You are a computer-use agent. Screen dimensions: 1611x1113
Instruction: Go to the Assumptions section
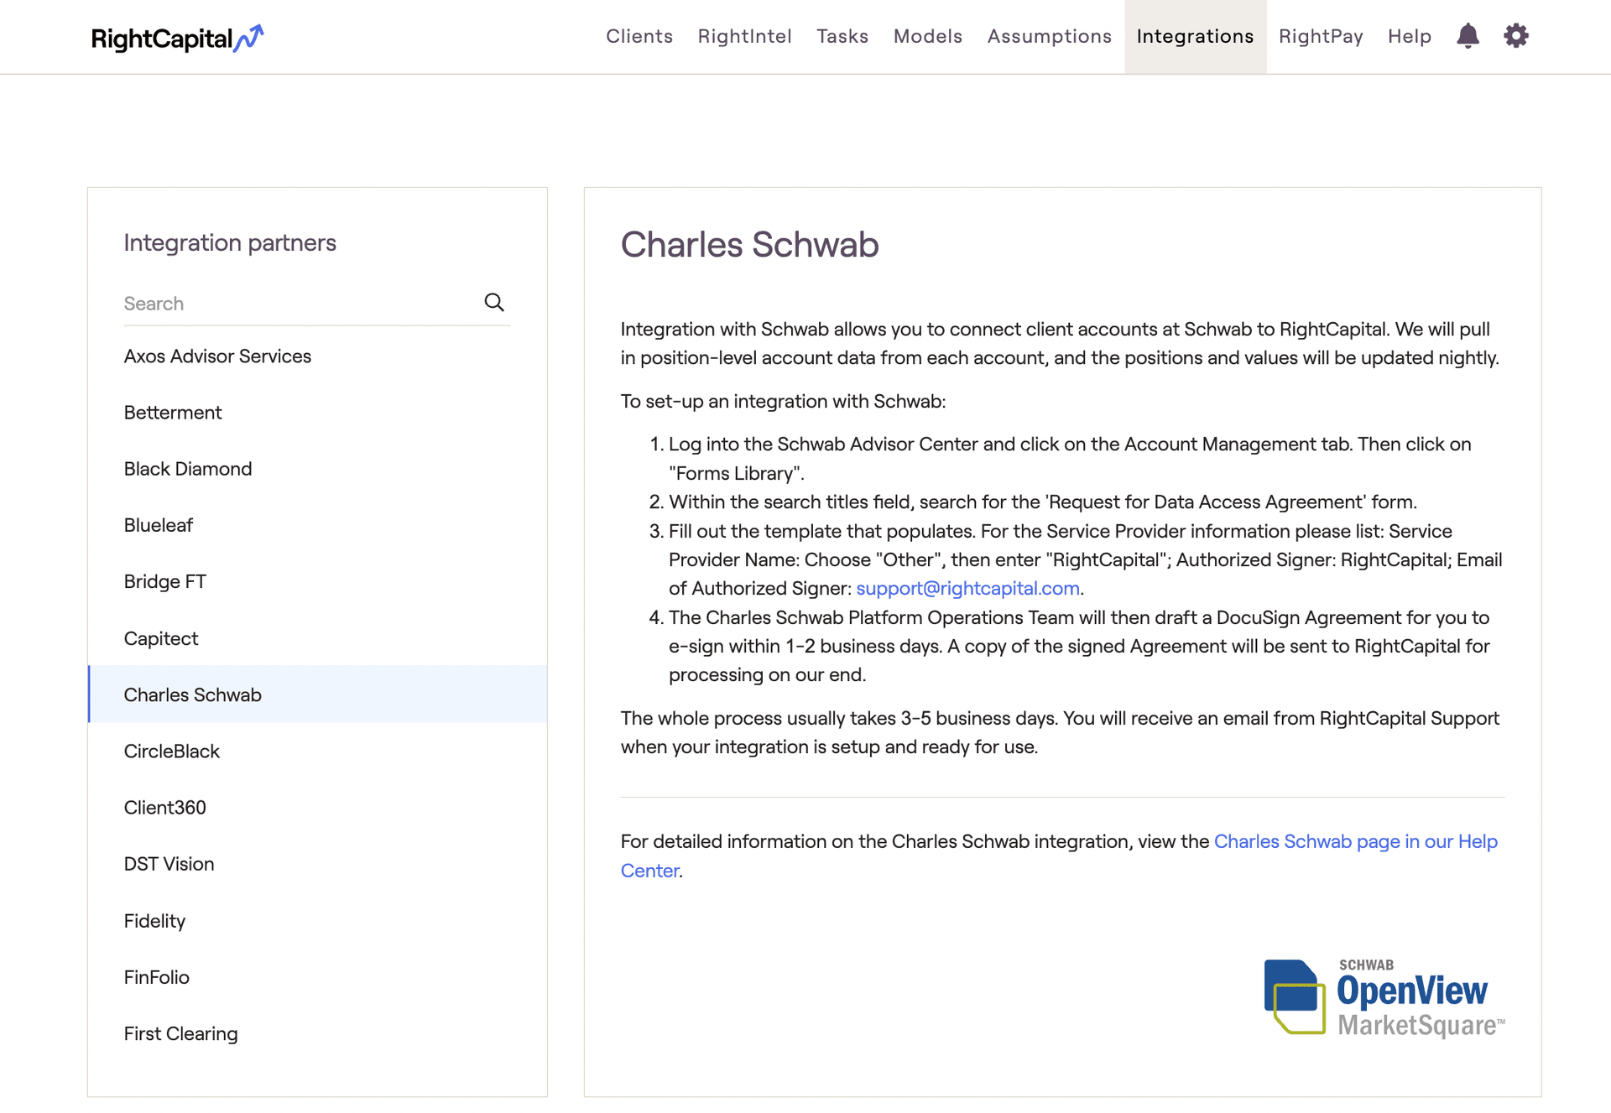pyautogui.click(x=1050, y=37)
